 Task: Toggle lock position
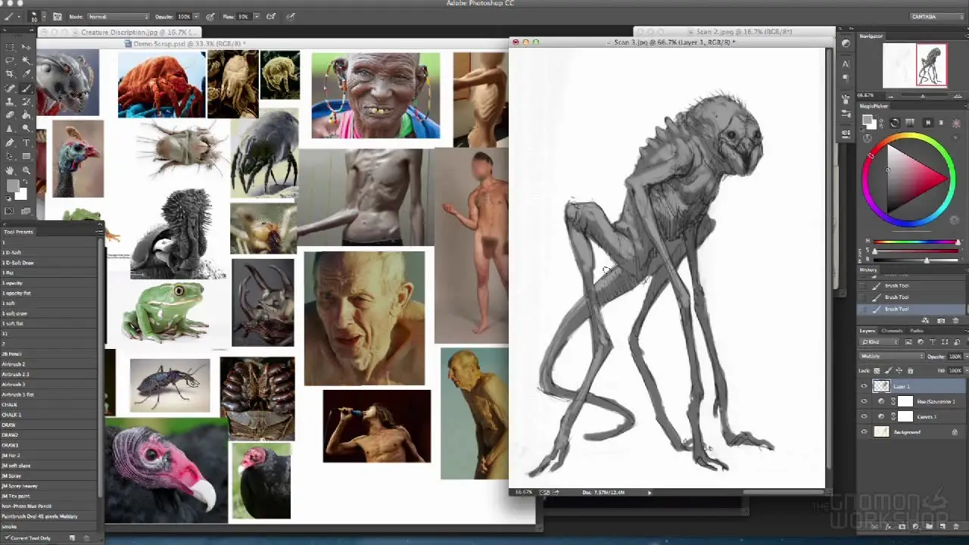point(899,371)
